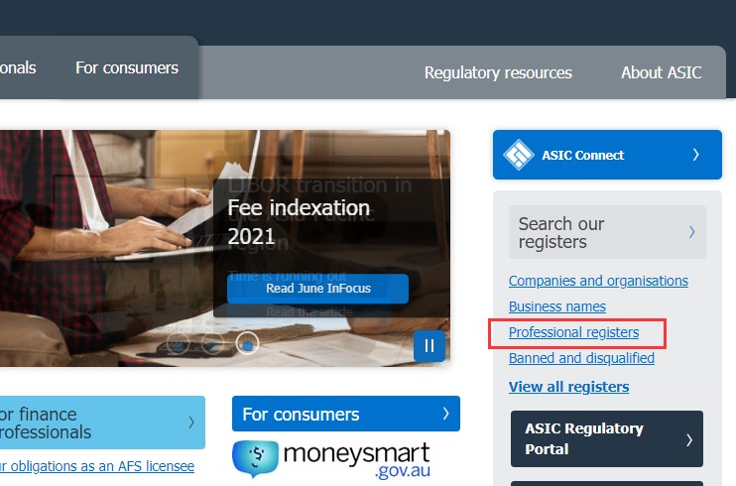Open the Professional registers link
Screen dimensions: 736x486
coord(573,332)
